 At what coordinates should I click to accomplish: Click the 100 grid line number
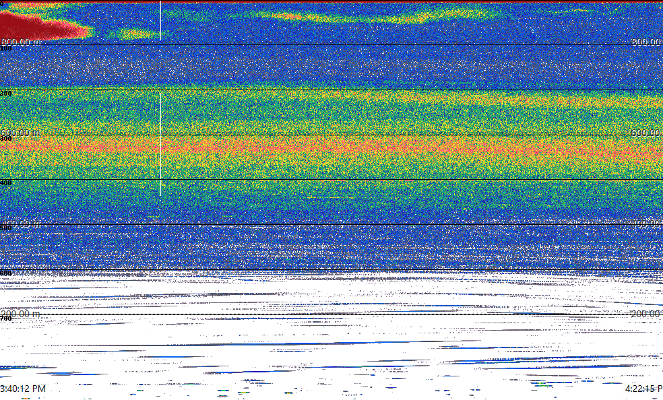6,48
